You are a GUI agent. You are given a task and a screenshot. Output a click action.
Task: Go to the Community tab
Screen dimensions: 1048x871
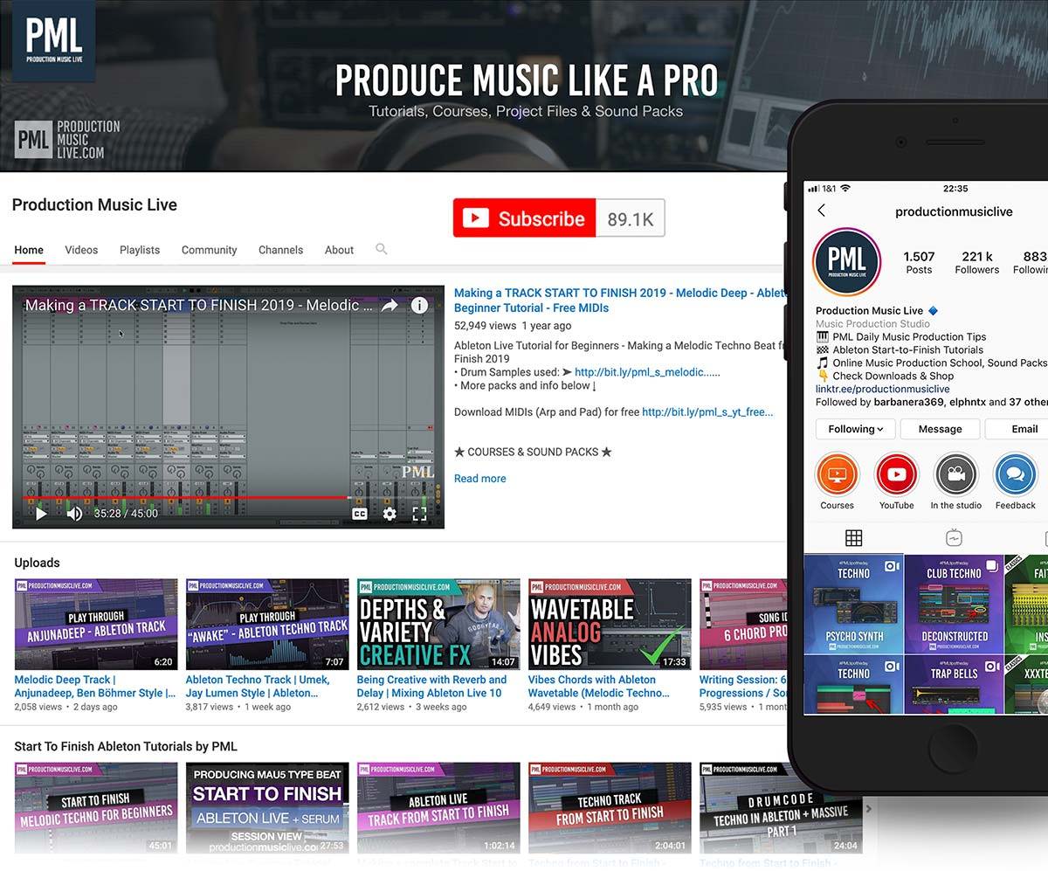[210, 250]
